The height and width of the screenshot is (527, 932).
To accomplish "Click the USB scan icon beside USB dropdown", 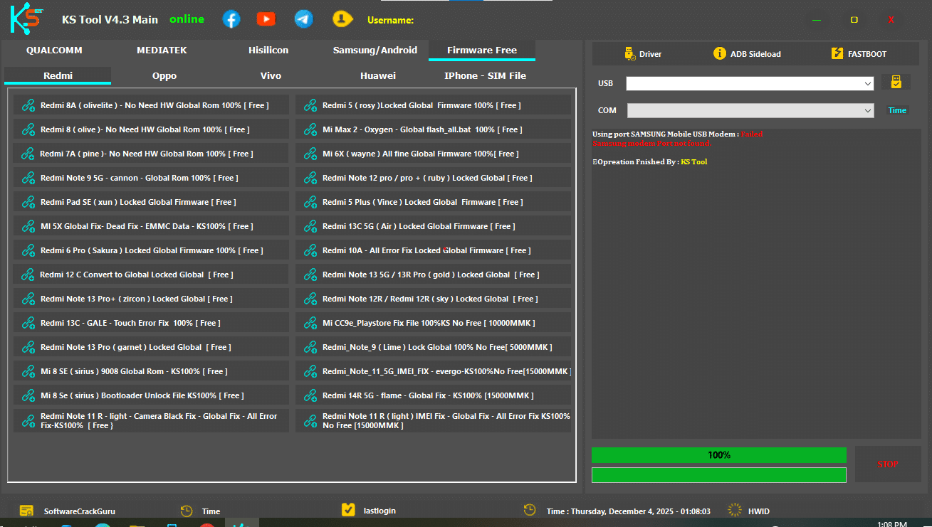I will (x=896, y=82).
